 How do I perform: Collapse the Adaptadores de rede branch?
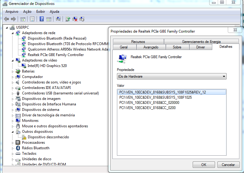[13, 33]
